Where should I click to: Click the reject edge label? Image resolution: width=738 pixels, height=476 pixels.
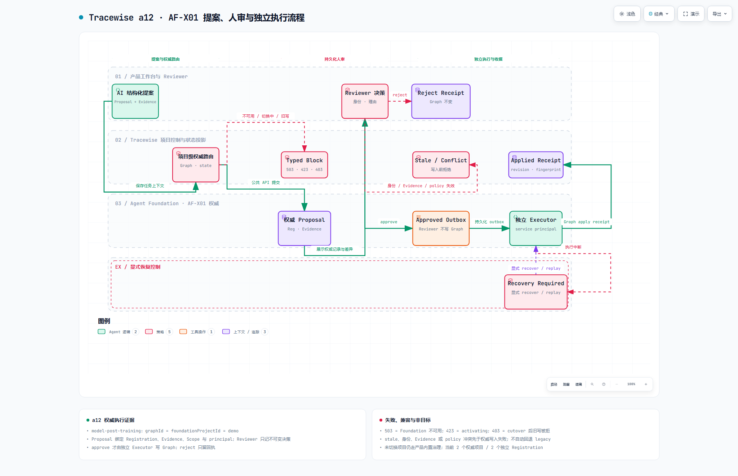tap(400, 95)
